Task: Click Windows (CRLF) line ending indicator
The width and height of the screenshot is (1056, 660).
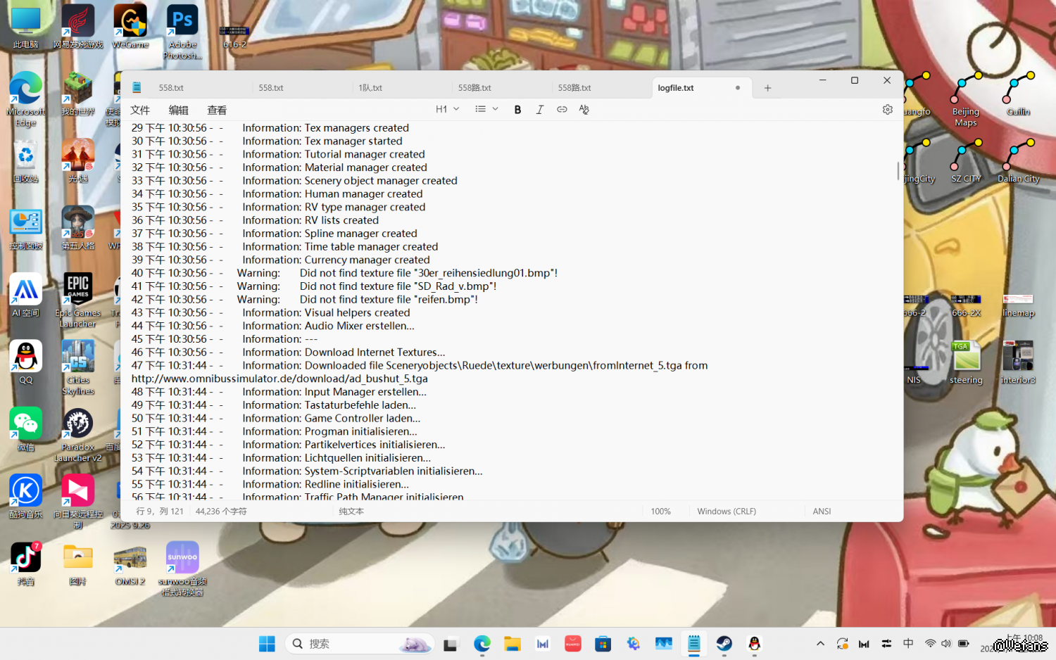Action: point(726,512)
